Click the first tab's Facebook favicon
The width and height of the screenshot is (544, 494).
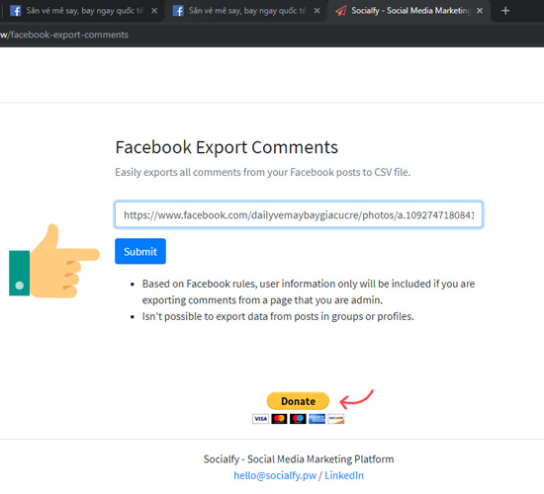pos(15,11)
